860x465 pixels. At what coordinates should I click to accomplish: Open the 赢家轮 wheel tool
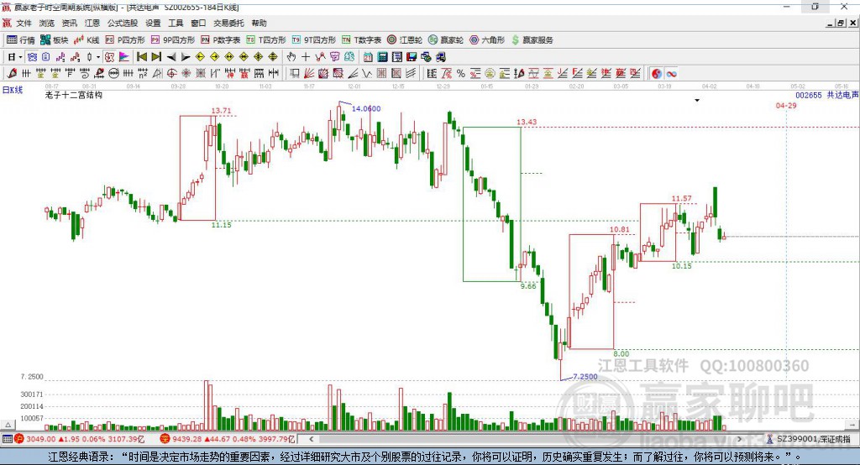(446, 40)
